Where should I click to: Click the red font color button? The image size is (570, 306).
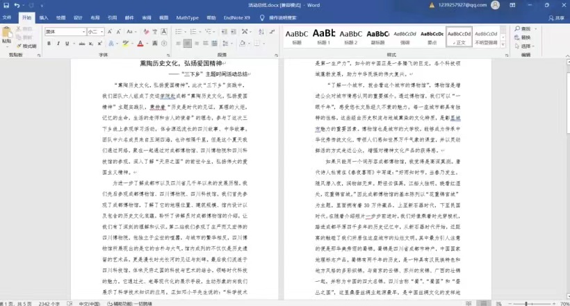click(140, 44)
